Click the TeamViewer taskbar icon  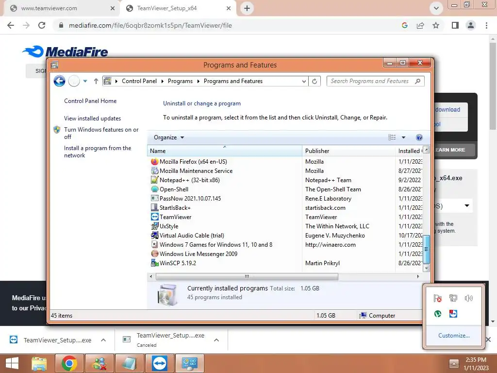[159, 363]
